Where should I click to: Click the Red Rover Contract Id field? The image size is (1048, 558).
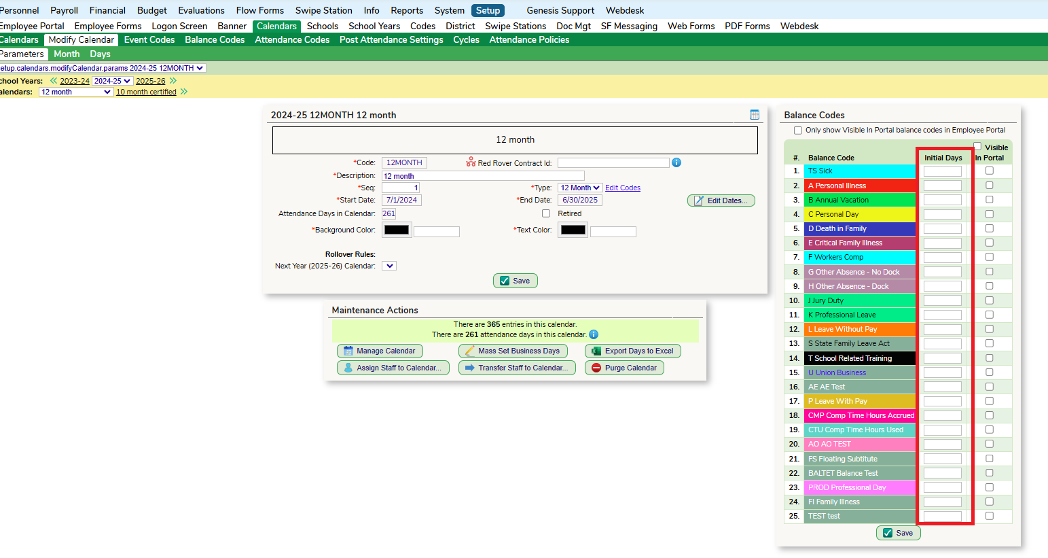[613, 162]
